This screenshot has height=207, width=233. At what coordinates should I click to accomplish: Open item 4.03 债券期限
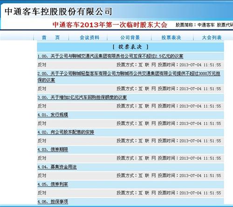pyautogui.click(x=53, y=150)
